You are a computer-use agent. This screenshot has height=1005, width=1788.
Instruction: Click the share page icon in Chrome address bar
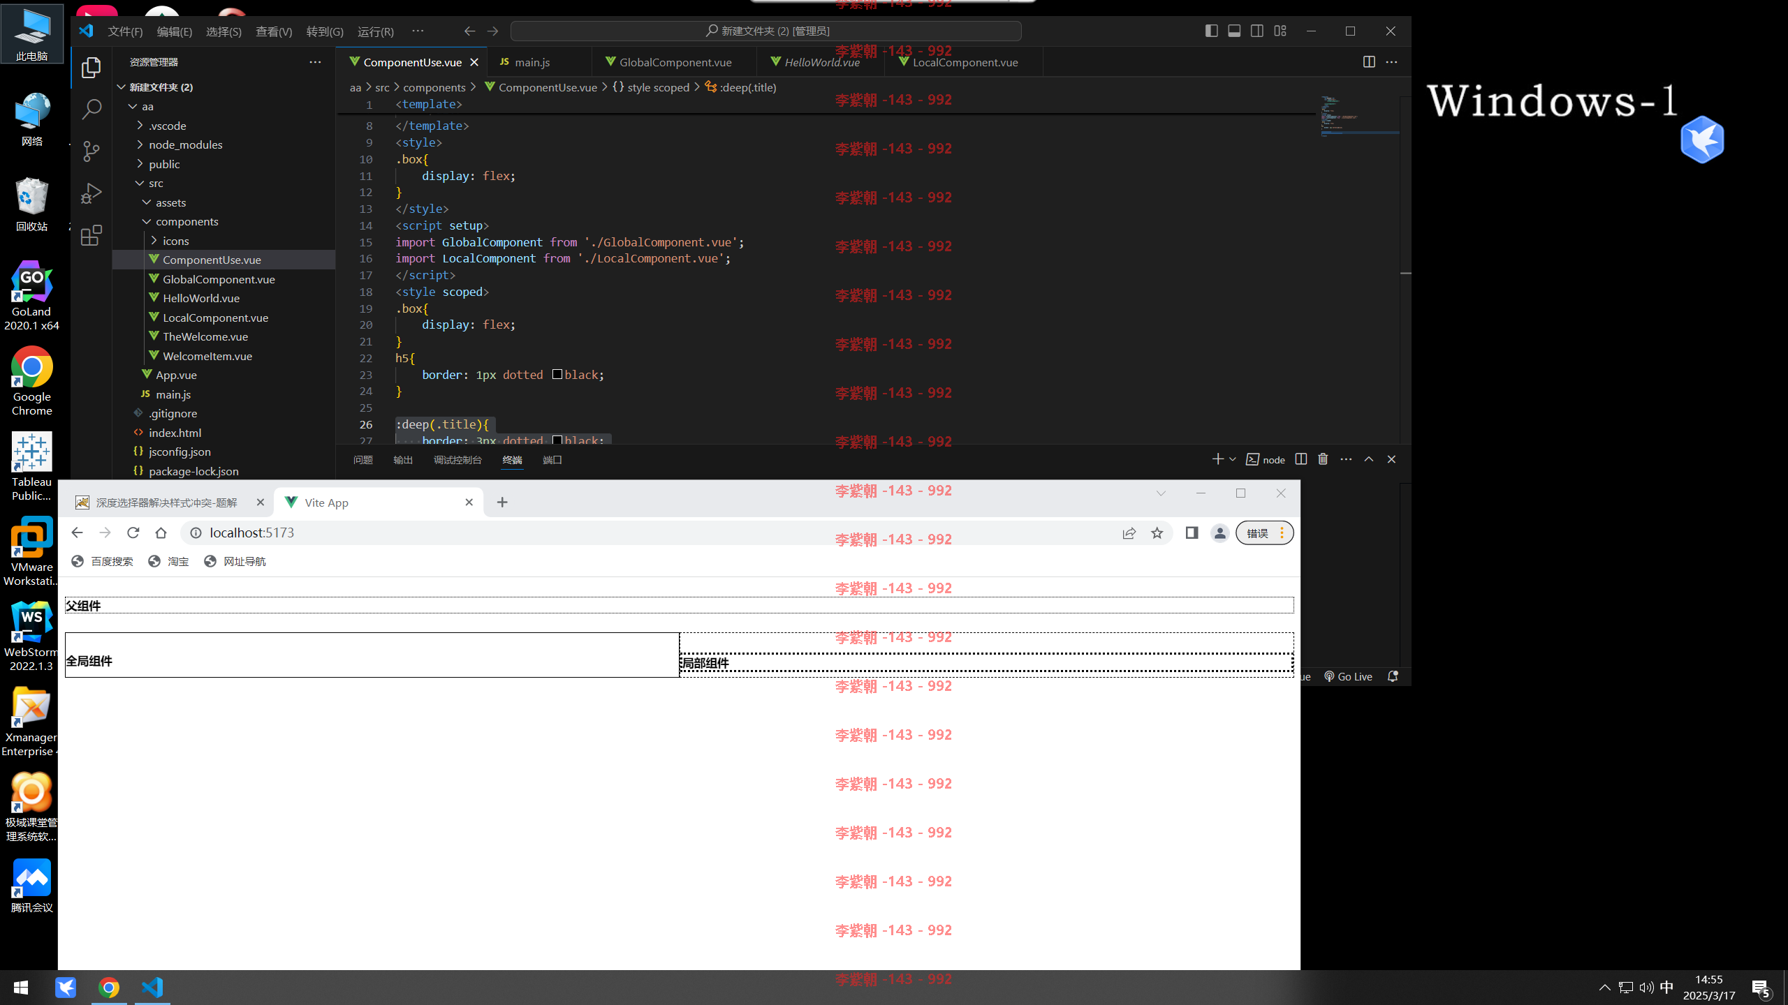[1129, 533]
